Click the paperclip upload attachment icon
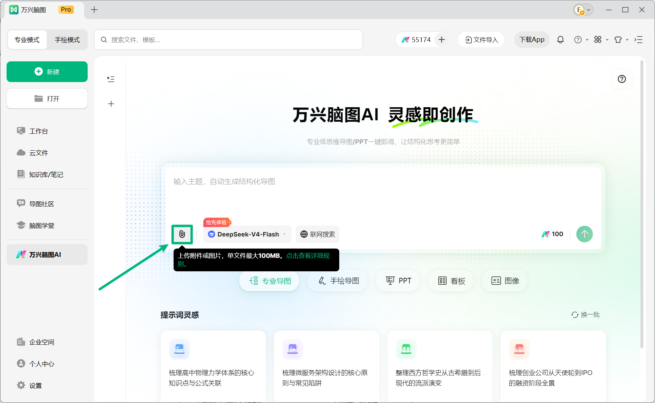Viewport: 655px width, 403px height. [x=182, y=234]
